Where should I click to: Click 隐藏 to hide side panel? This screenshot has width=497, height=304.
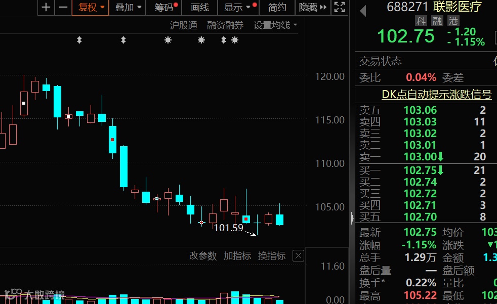coord(313,7)
